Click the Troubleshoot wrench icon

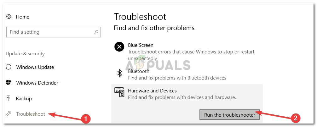point(8,114)
